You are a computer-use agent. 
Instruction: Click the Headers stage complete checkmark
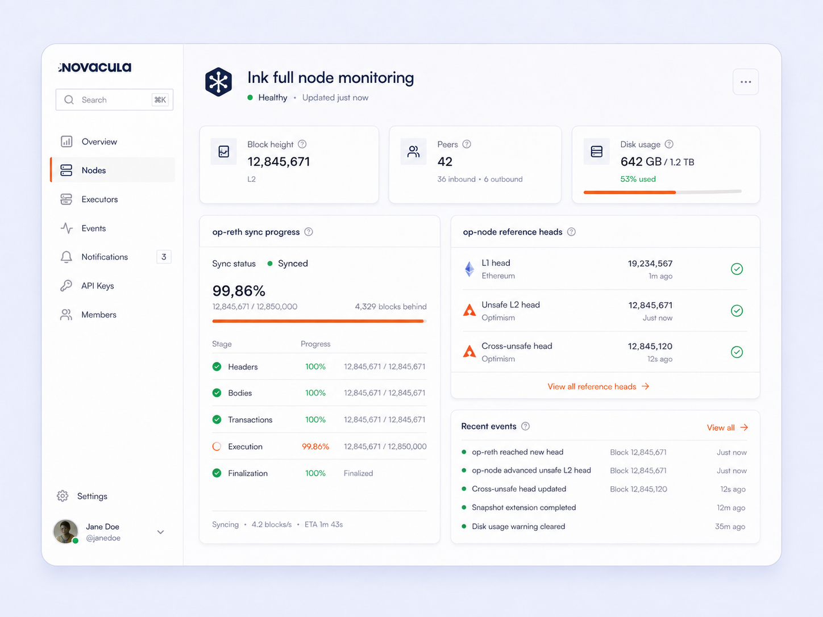[x=217, y=366]
